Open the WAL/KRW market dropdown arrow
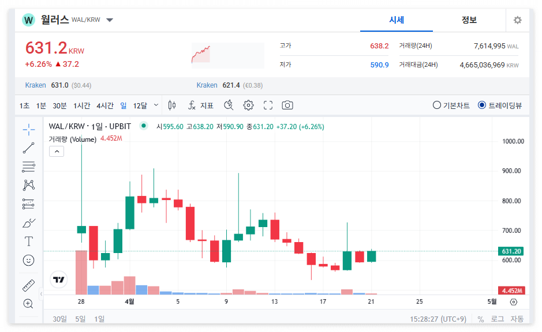Image resolution: width=542 pixels, height=332 pixels. [110, 20]
